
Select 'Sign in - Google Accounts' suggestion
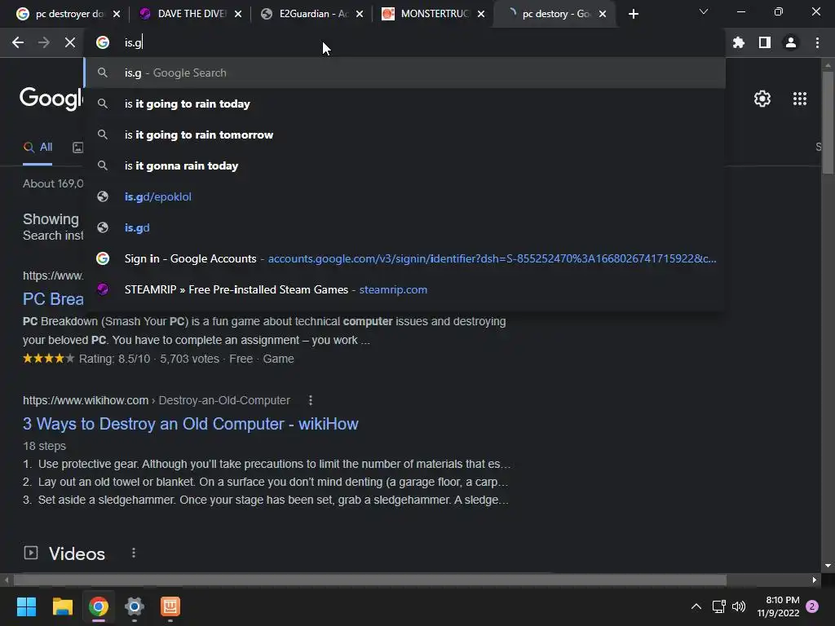pyautogui.click(x=404, y=258)
